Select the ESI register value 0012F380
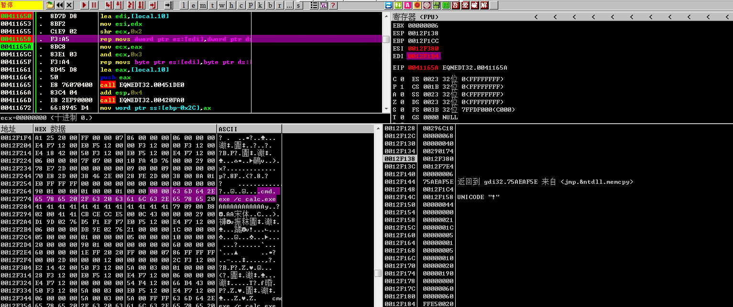This screenshot has width=733, height=307. (423, 49)
